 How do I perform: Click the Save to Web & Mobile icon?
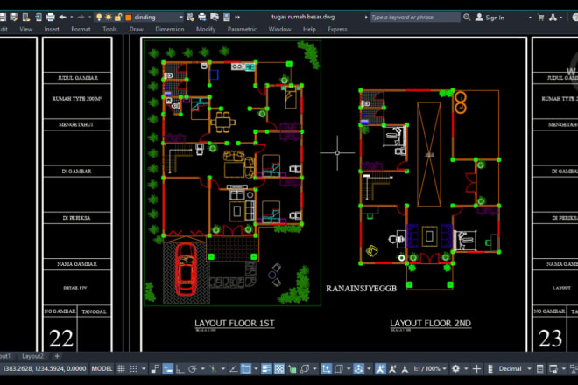tap(39, 17)
